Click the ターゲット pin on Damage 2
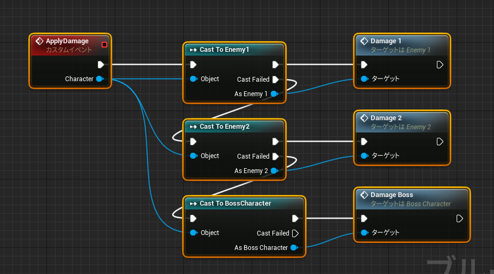The height and width of the screenshot is (274, 494). coord(365,155)
